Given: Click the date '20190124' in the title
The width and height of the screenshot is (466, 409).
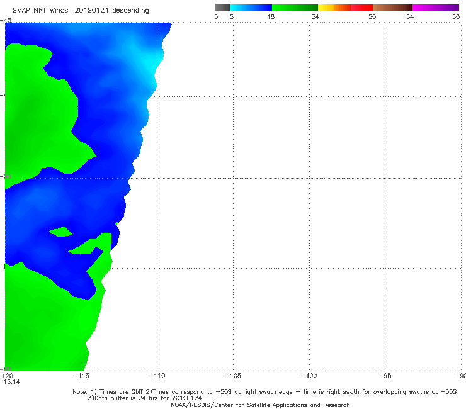Looking at the screenshot, I should [91, 10].
